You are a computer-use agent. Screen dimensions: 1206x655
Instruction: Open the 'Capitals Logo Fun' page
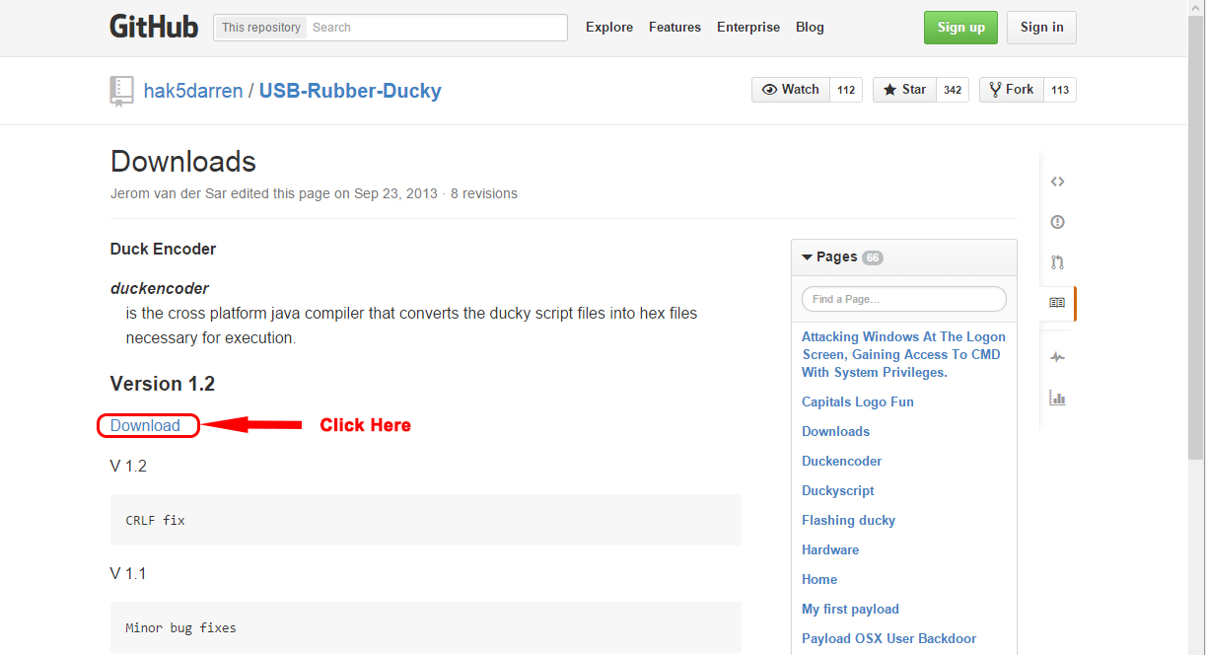click(858, 402)
